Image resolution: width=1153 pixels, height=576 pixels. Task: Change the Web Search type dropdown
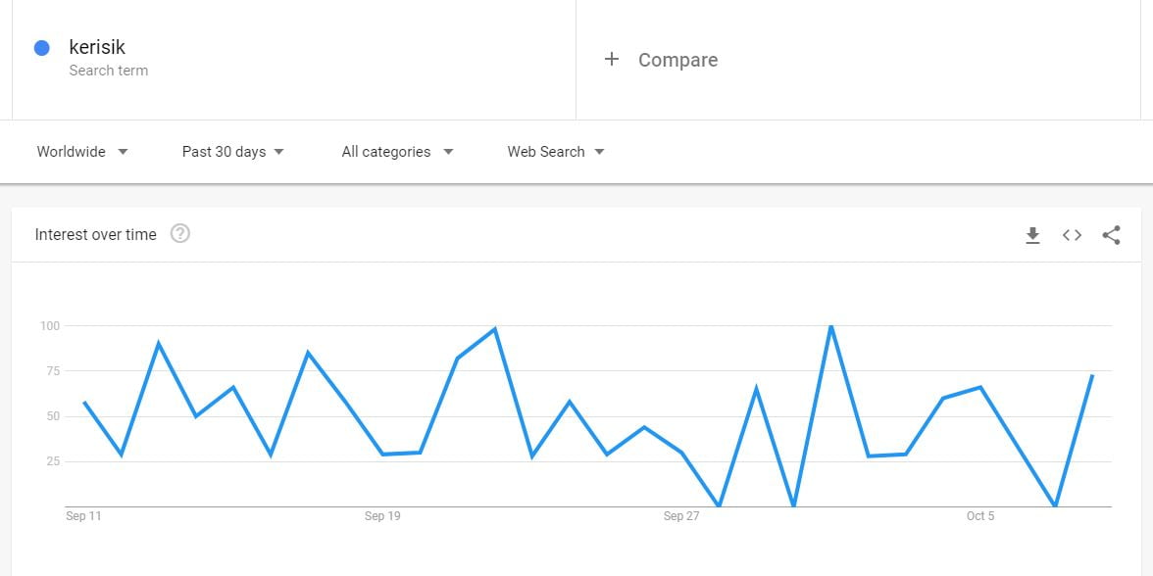(x=556, y=152)
